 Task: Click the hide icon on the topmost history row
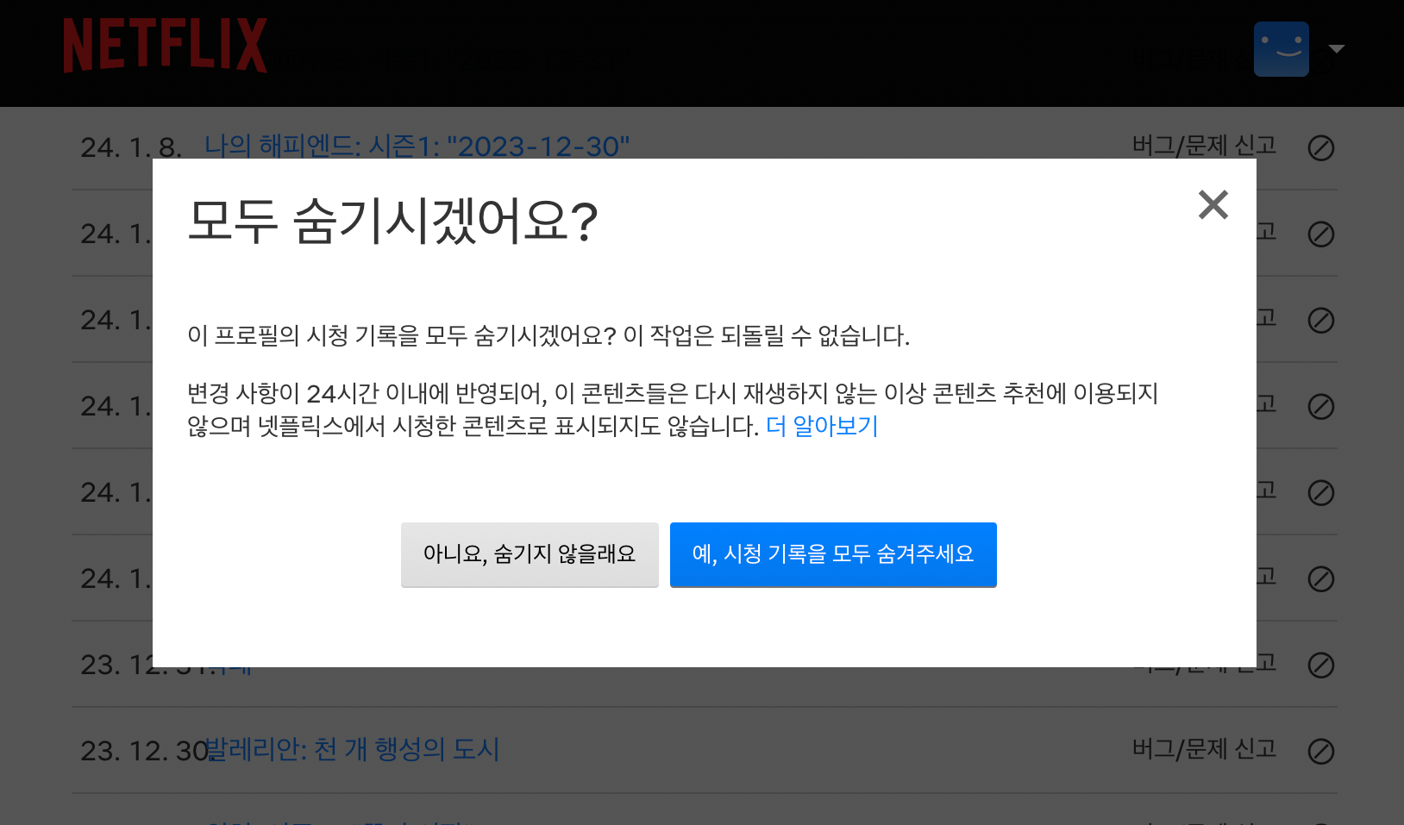tap(1322, 148)
